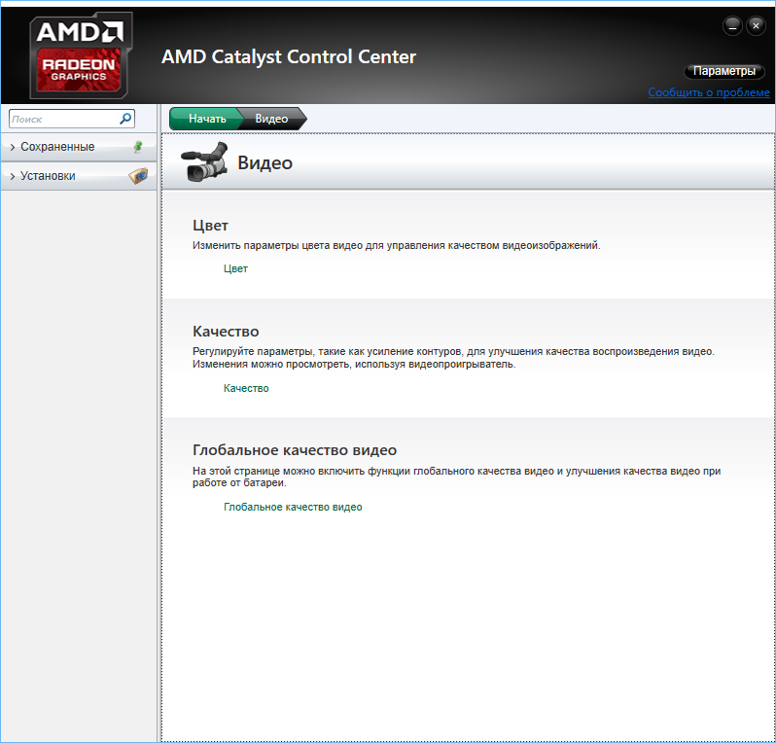776x743 pixels.
Task: Go to the Начать breadcrumb tab
Action: coord(206,119)
